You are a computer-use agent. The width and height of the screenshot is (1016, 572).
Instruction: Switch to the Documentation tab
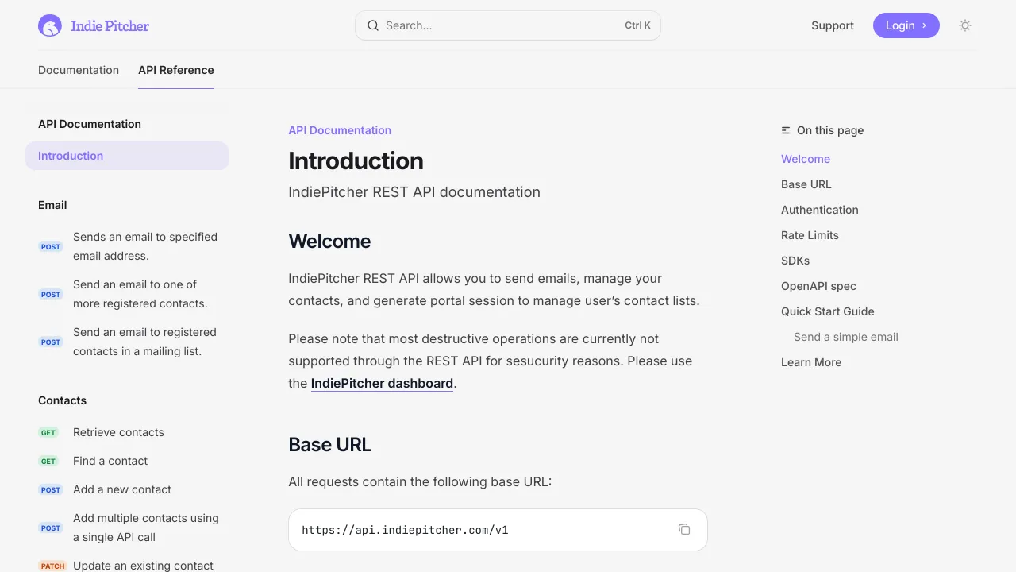(79, 70)
